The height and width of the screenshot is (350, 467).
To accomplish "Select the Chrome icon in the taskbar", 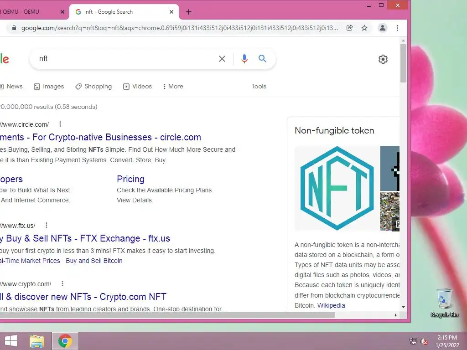I will click(x=65, y=341).
